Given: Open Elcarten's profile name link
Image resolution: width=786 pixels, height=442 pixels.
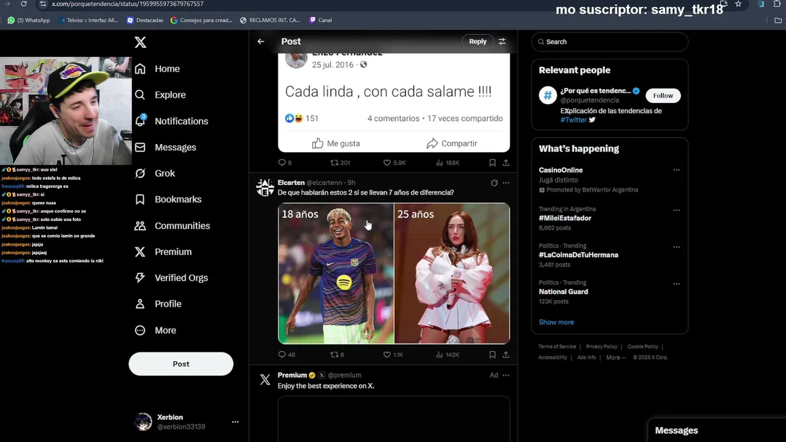Looking at the screenshot, I should pos(291,182).
